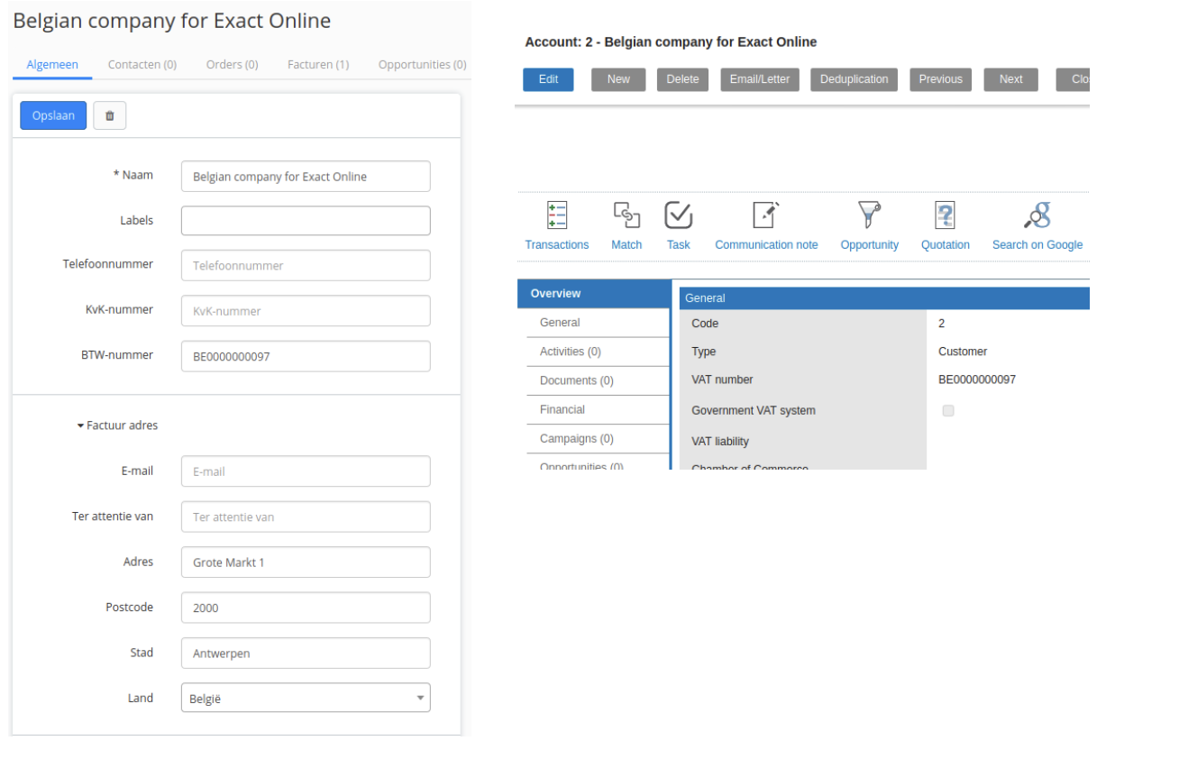Click the Email/Letter button
The image size is (1179, 759).
(760, 79)
